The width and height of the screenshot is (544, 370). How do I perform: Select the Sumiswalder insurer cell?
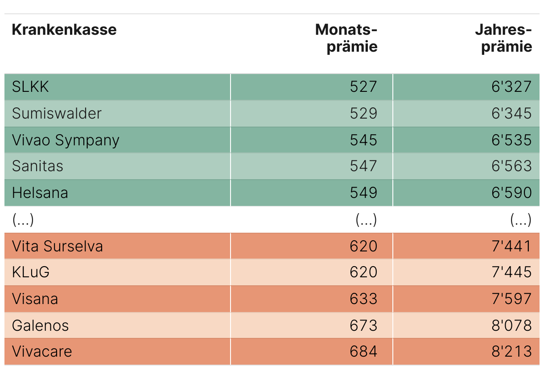(57, 113)
